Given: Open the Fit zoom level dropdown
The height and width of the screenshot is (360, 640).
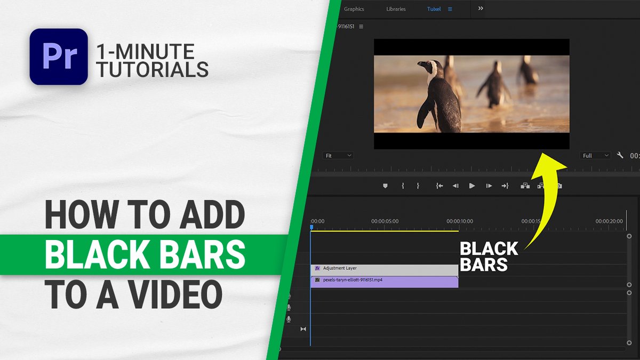Looking at the screenshot, I should coord(339,155).
